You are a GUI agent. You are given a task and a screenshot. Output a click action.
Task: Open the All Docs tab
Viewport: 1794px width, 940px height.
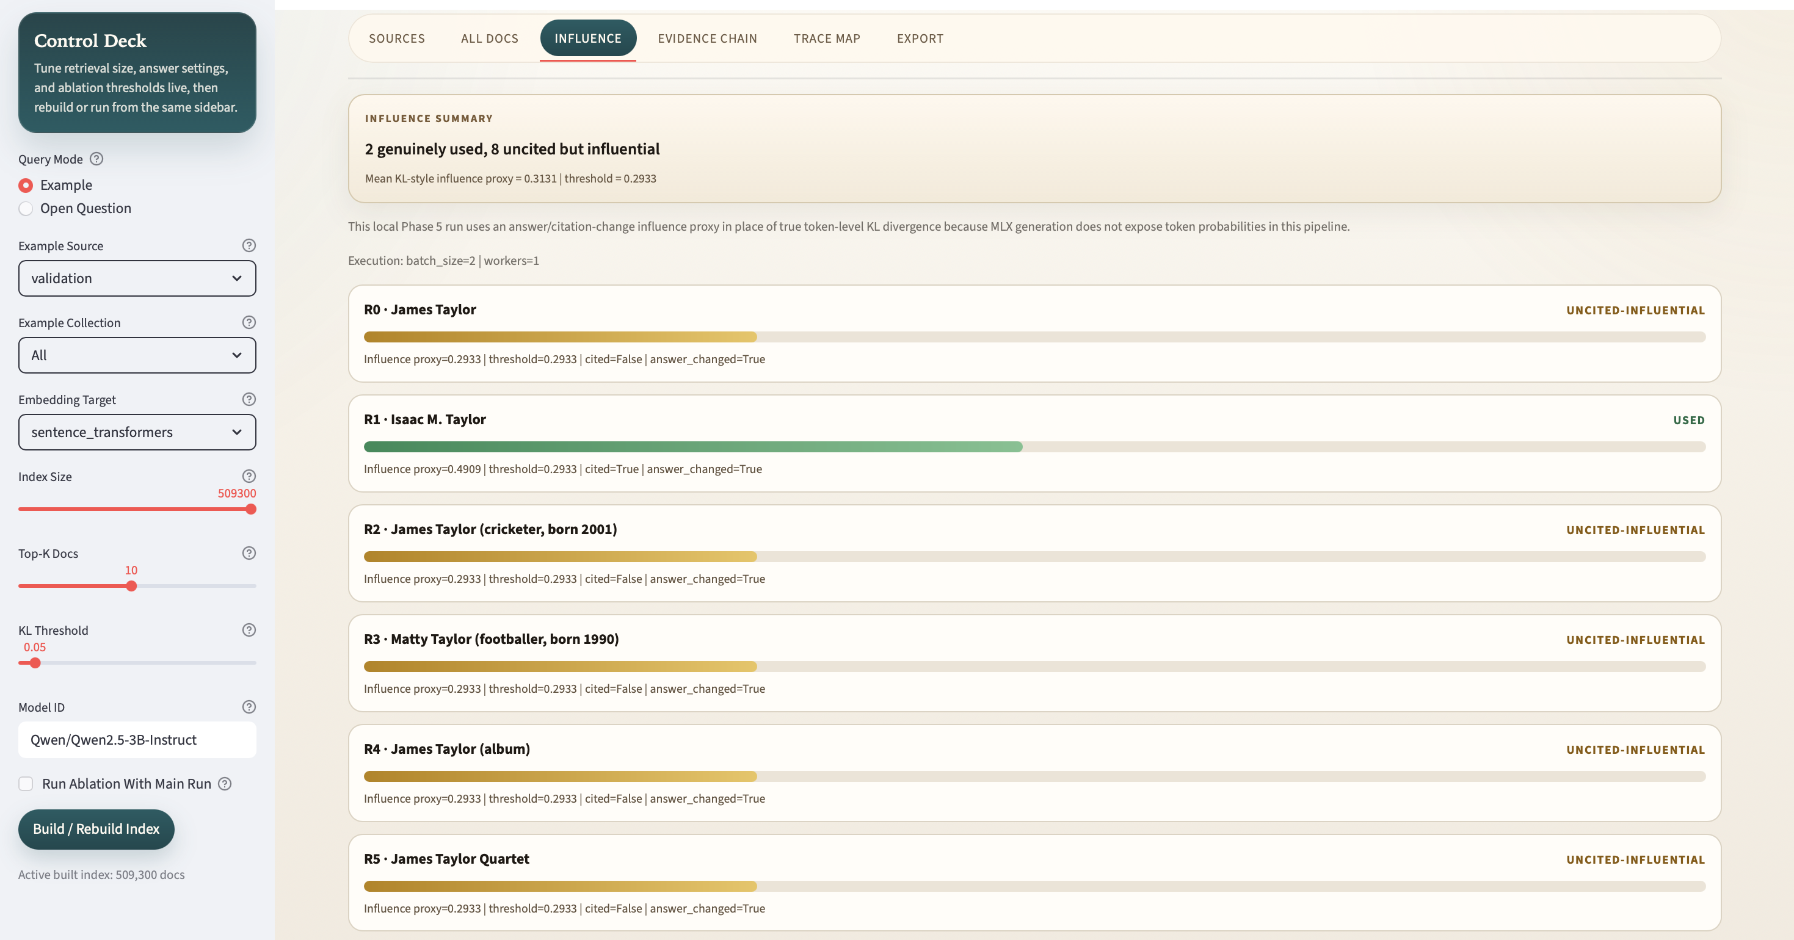(490, 38)
